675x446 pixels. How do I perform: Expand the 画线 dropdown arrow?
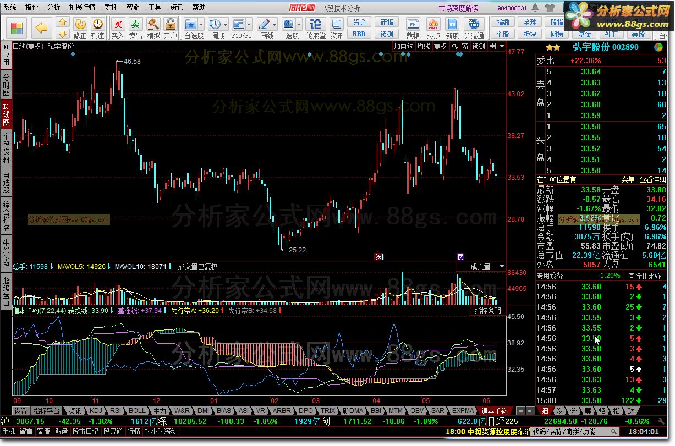[x=273, y=25]
